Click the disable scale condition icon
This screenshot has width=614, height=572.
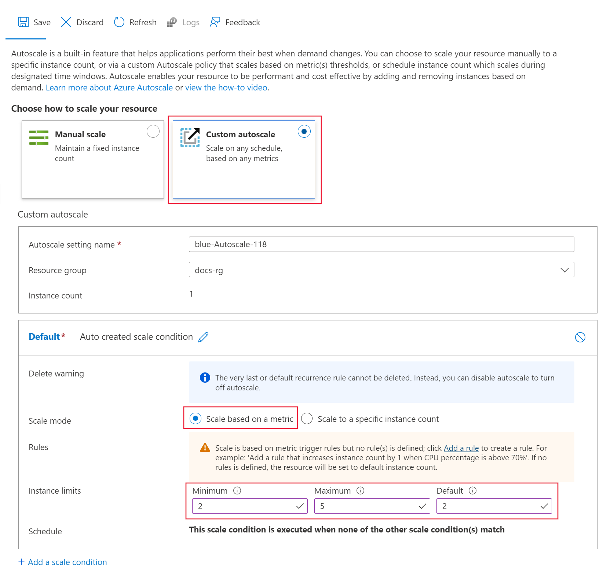[x=580, y=337]
